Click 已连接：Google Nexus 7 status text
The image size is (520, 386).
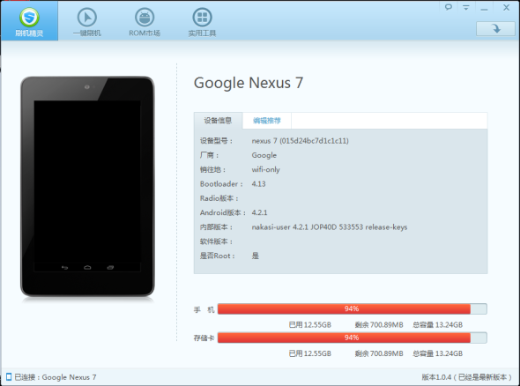click(56, 377)
